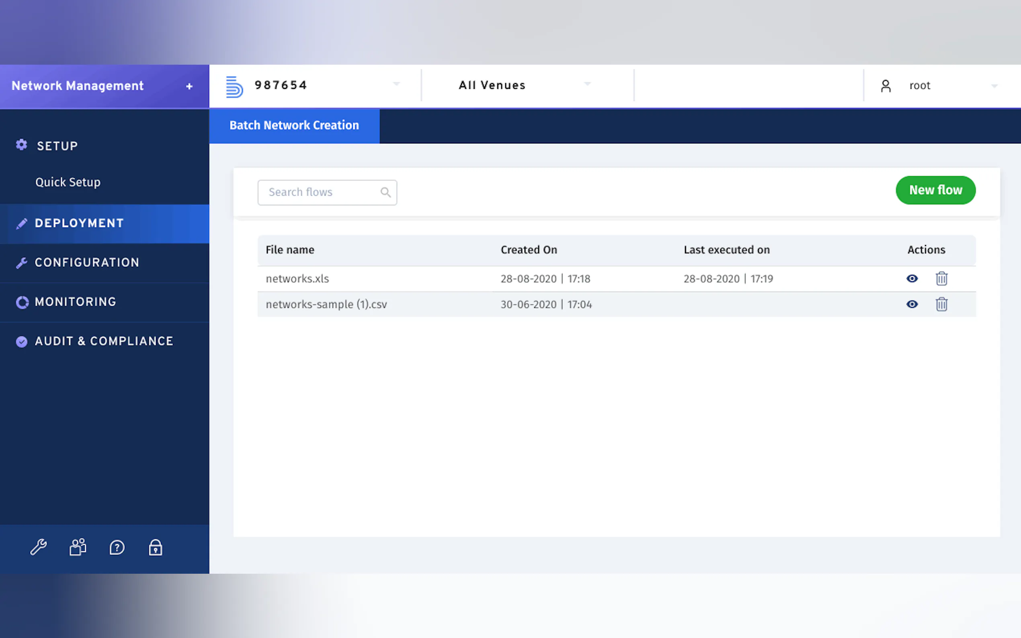The width and height of the screenshot is (1021, 638).
Task: Delete the networks-sample (1).csv flow
Action: click(x=941, y=304)
